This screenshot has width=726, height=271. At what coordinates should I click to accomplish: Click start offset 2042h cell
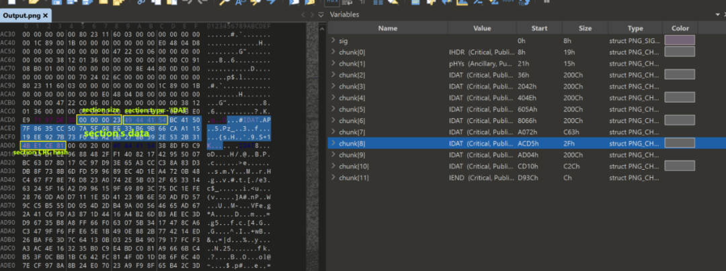point(539,87)
